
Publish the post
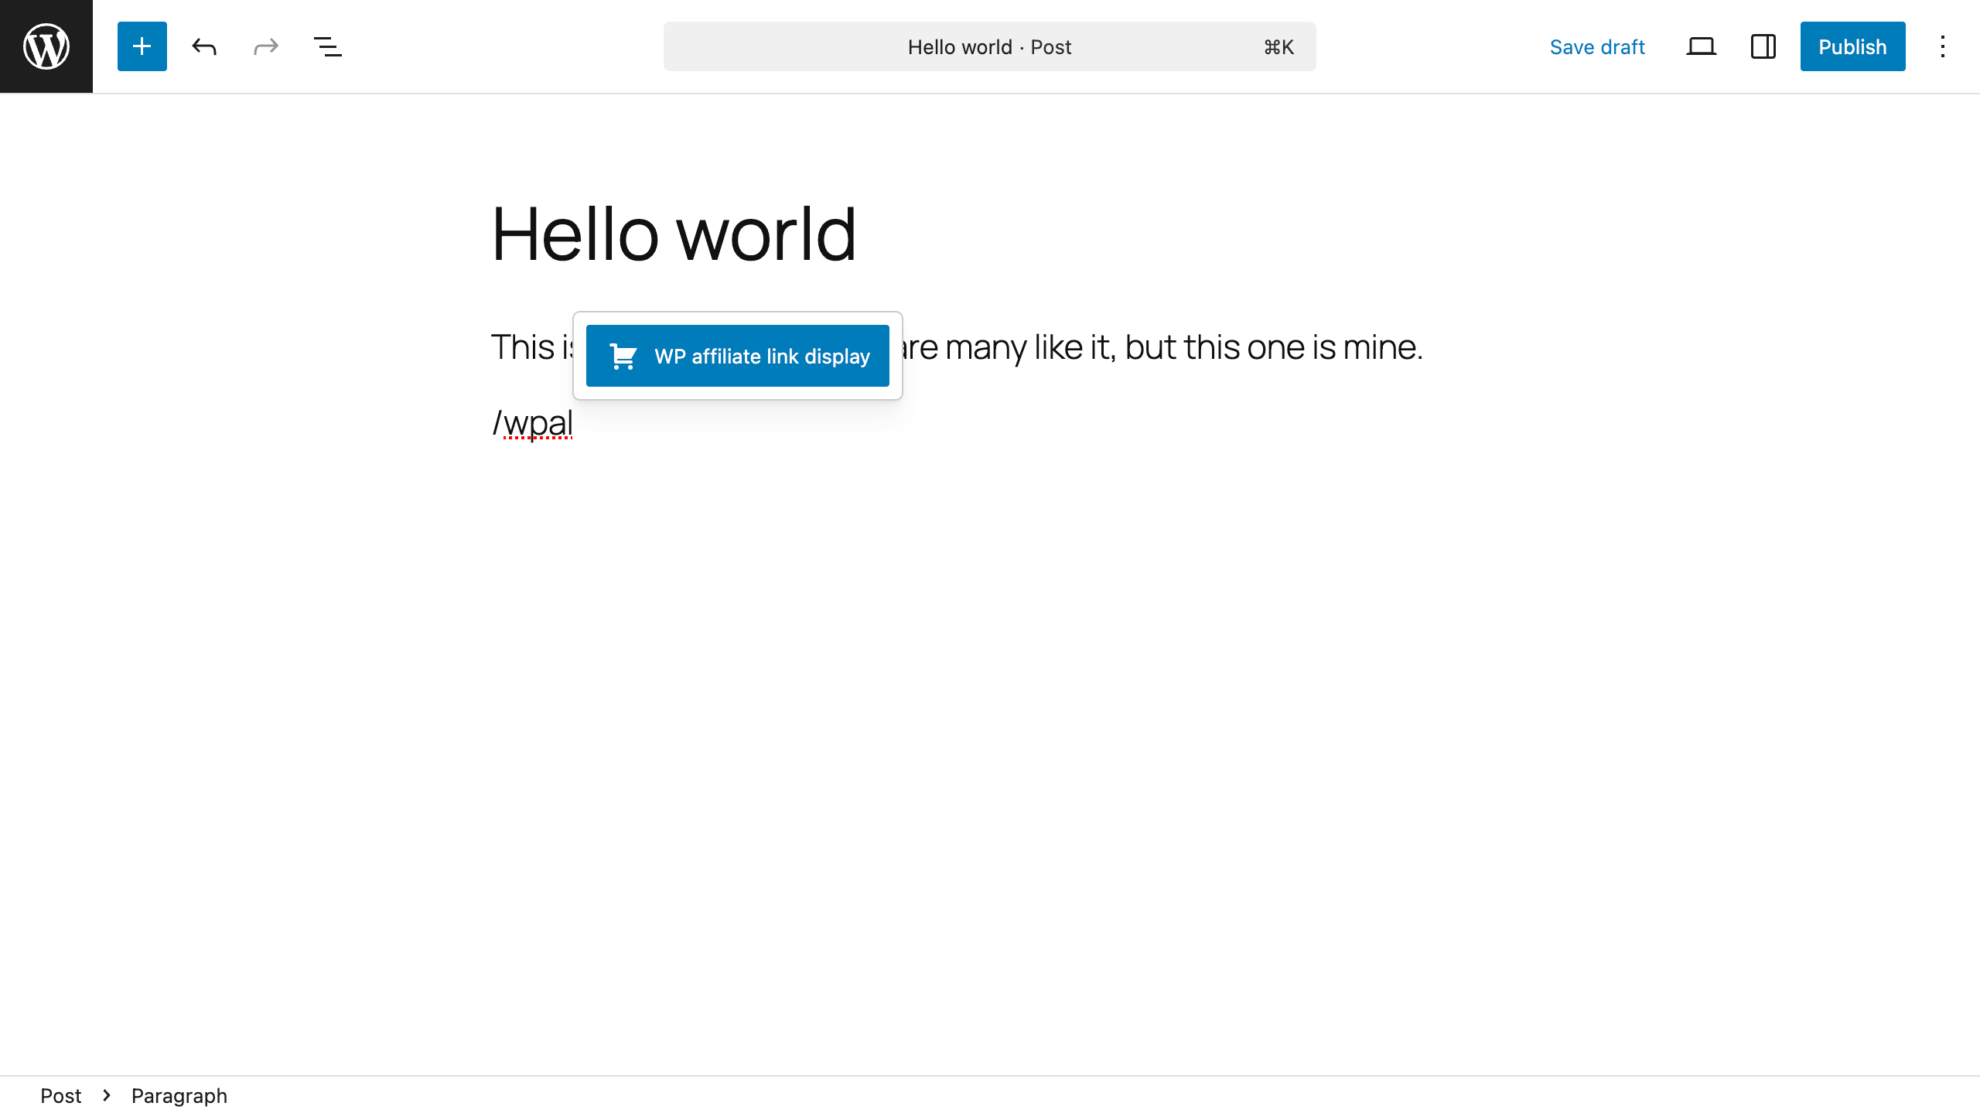click(x=1852, y=46)
